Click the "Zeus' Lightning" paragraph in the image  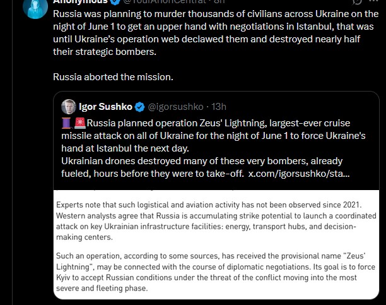point(216,272)
